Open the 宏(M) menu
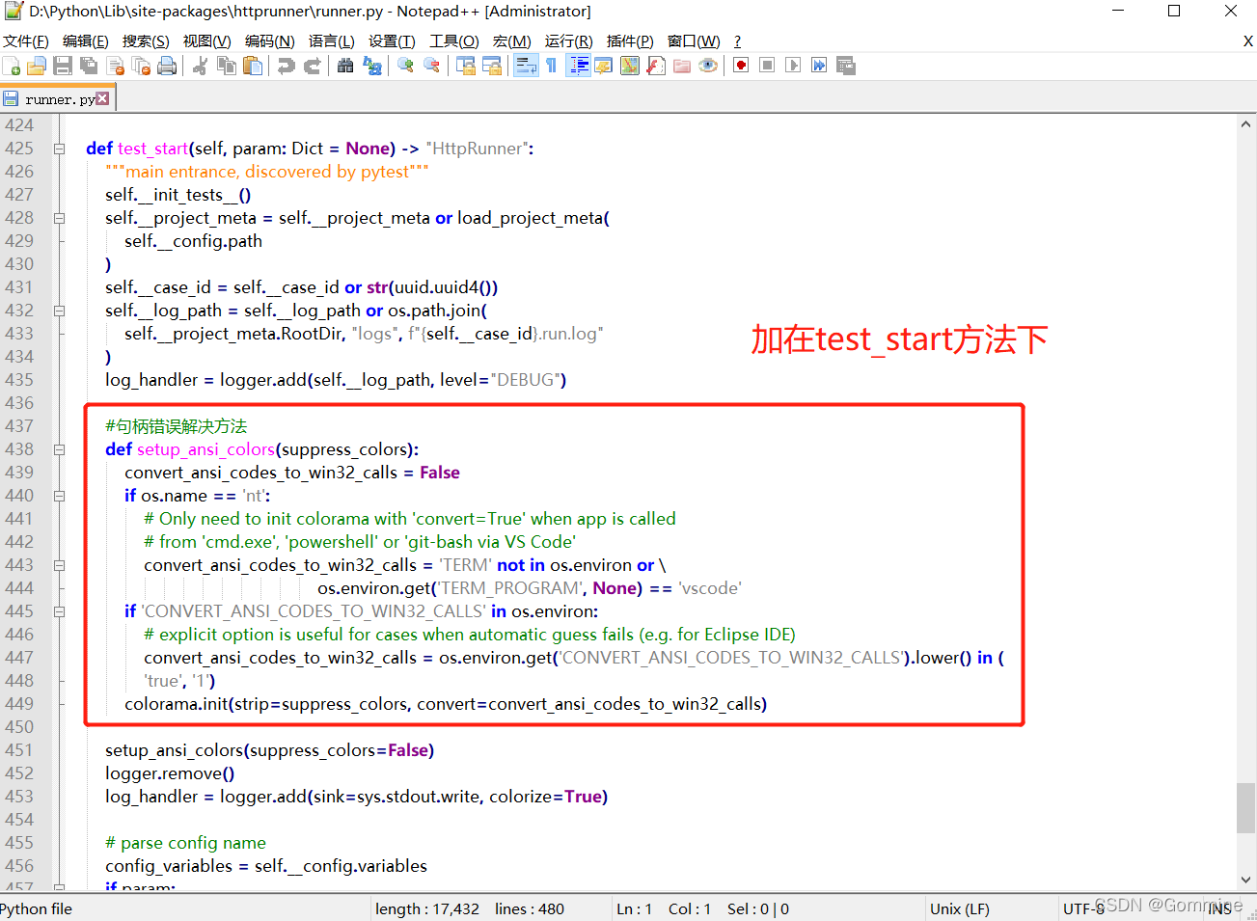Viewport: 1257px width, 921px height. pos(511,41)
